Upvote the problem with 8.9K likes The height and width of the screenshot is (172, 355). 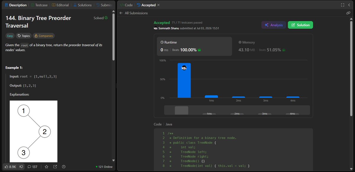click(x=10, y=167)
